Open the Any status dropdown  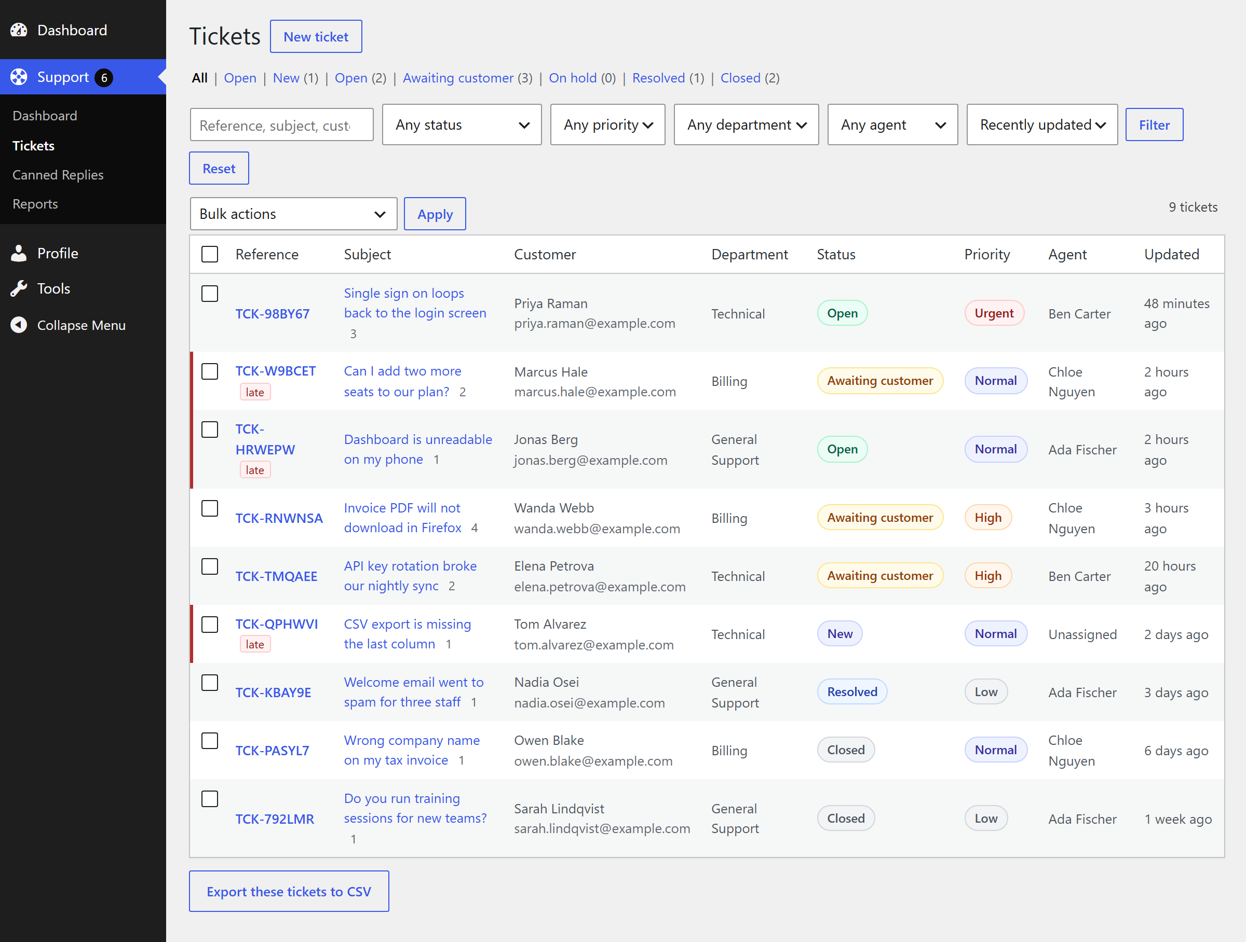pyautogui.click(x=462, y=124)
